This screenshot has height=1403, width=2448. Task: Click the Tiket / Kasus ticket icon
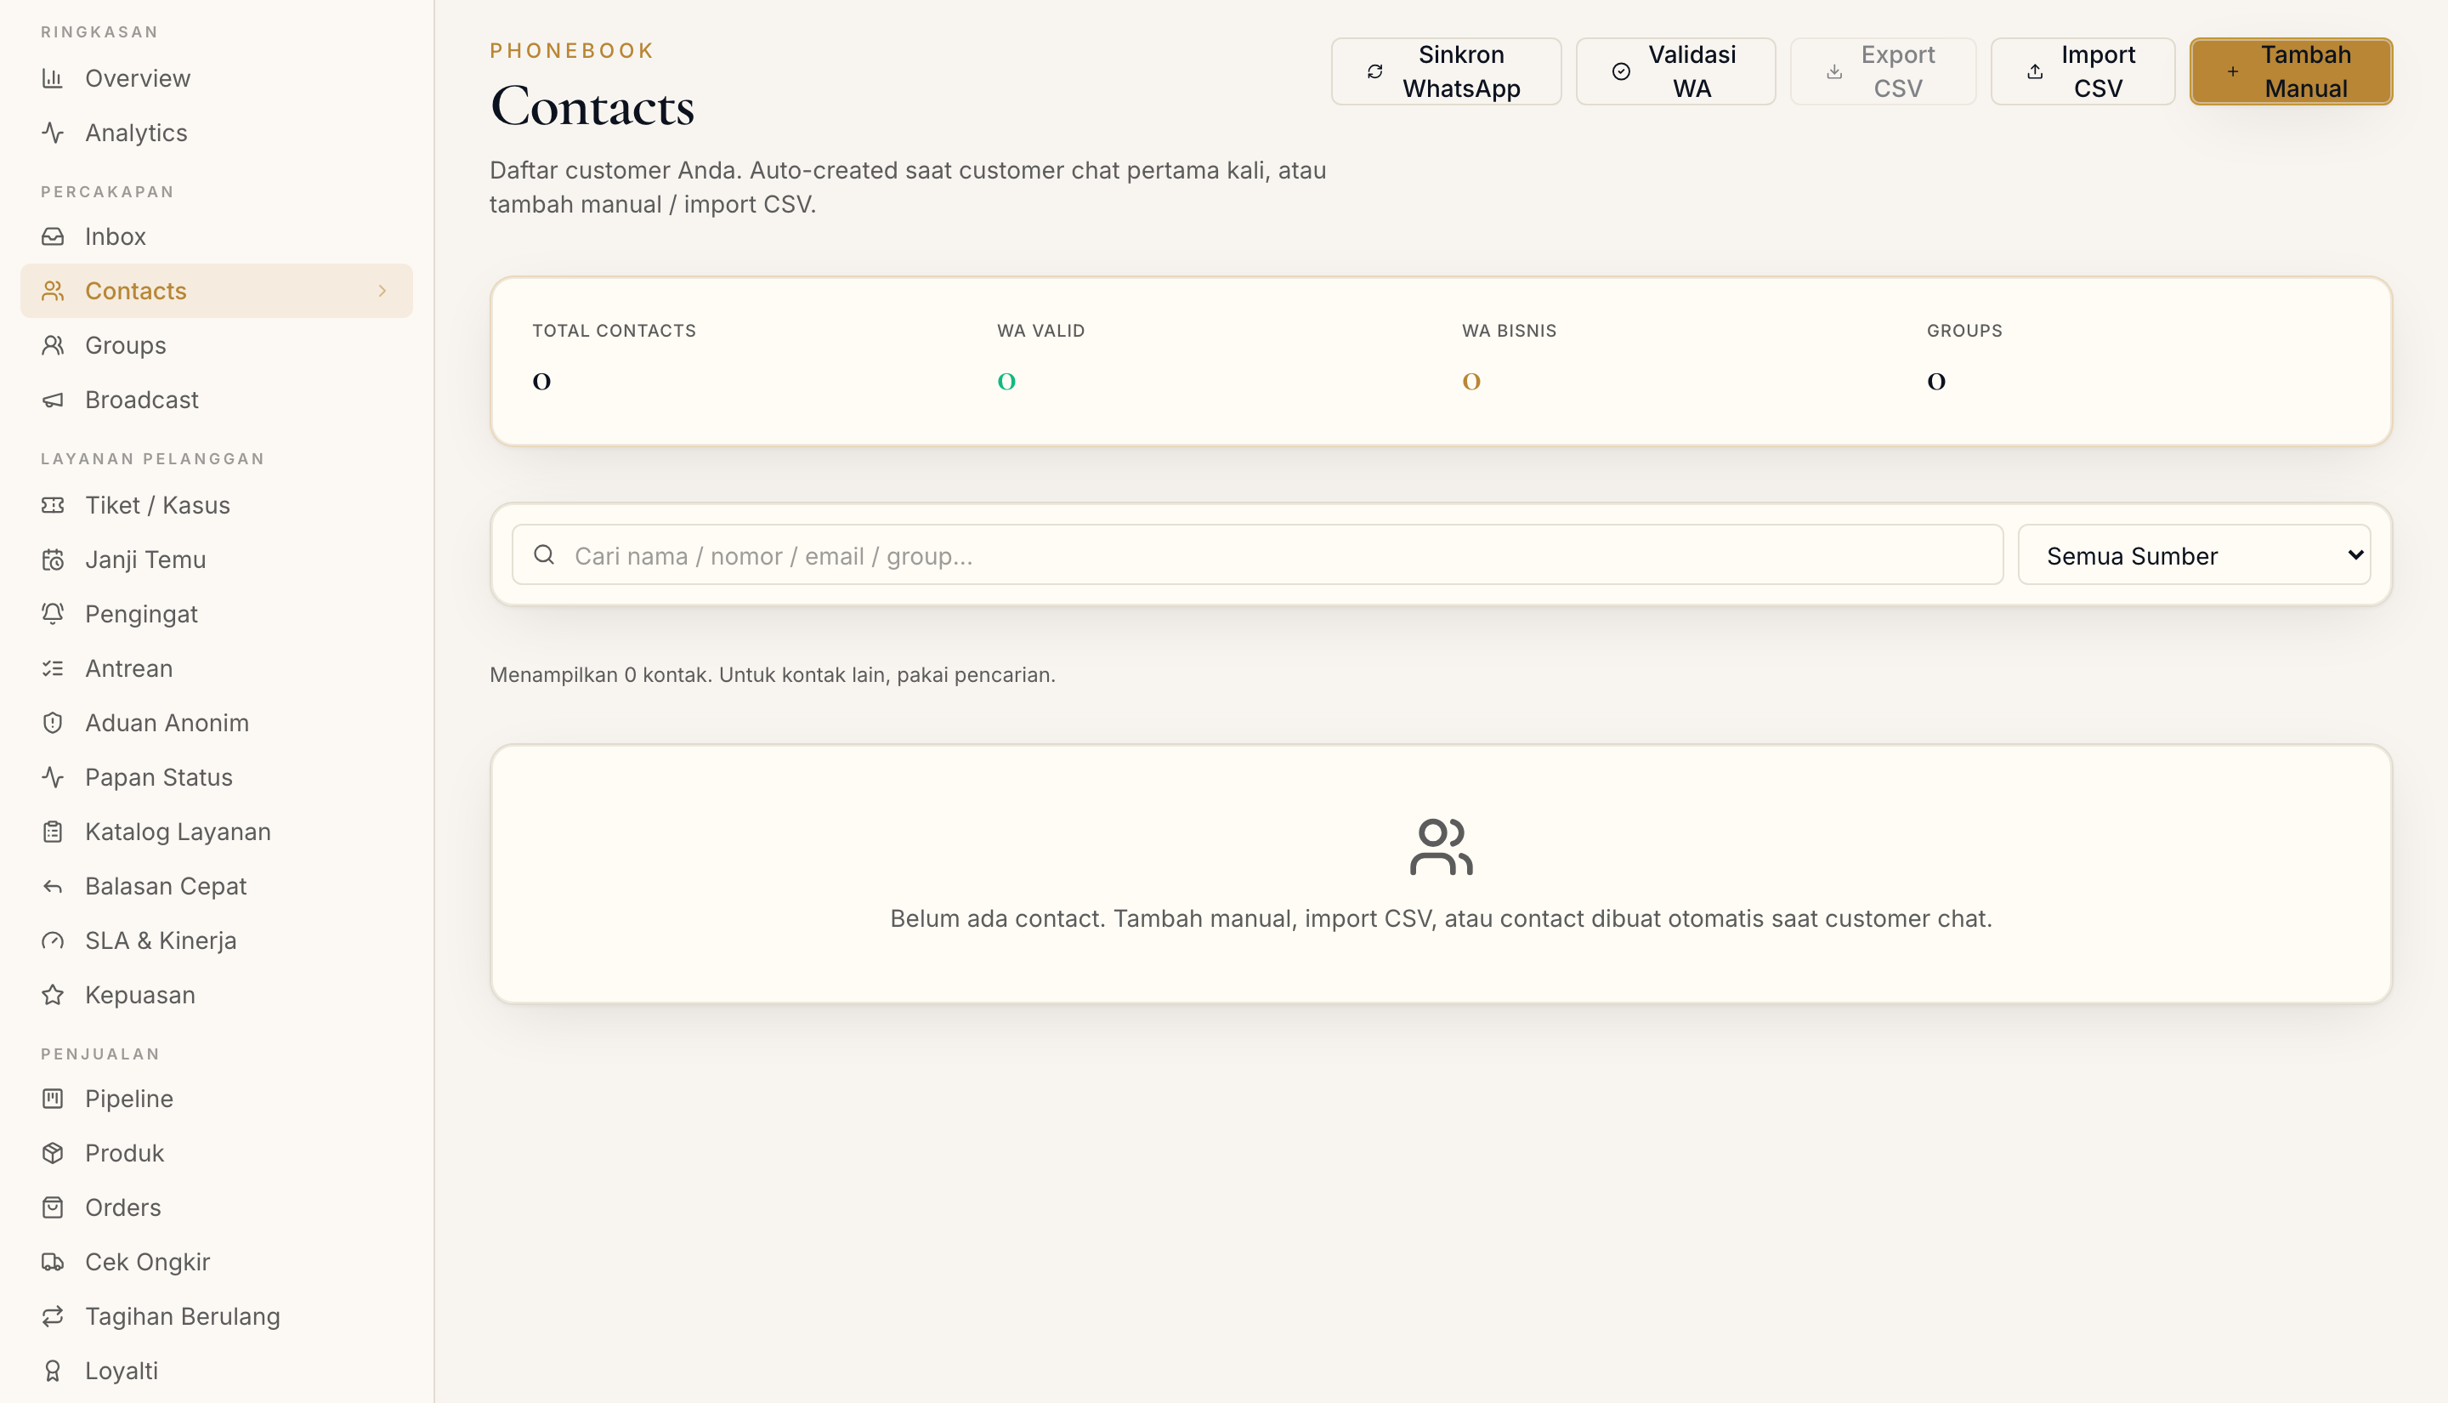click(53, 505)
